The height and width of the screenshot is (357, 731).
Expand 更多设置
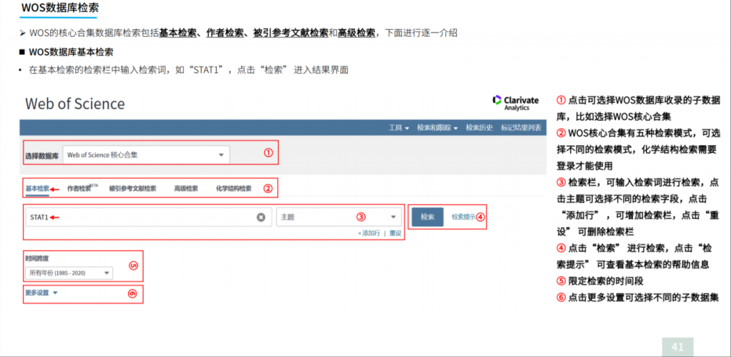[41, 293]
